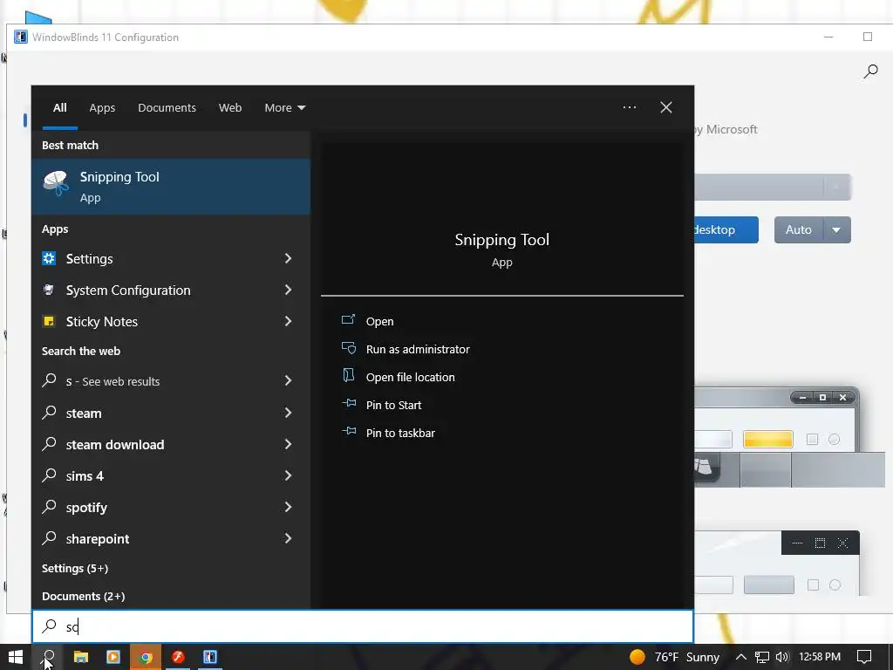Click the '76°F Sunny' weather text

tap(687, 657)
